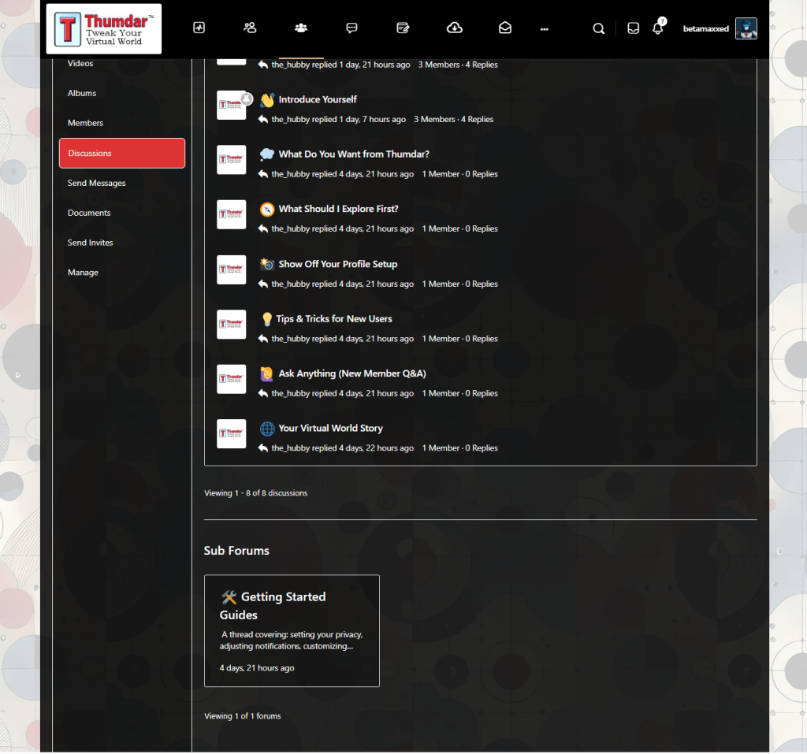The image size is (807, 754).
Task: Go to Videos in group sidebar
Action: pyautogui.click(x=80, y=63)
